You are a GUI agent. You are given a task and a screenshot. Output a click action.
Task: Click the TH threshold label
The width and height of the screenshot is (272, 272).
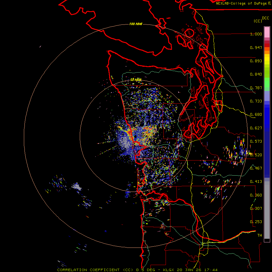pyautogui.click(x=260, y=235)
